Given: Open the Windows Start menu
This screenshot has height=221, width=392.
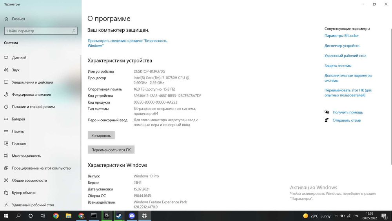Looking at the screenshot, I should [x=6, y=216].
